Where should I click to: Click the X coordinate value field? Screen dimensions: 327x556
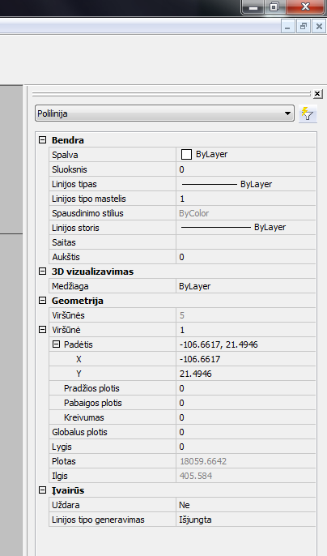pos(245,359)
